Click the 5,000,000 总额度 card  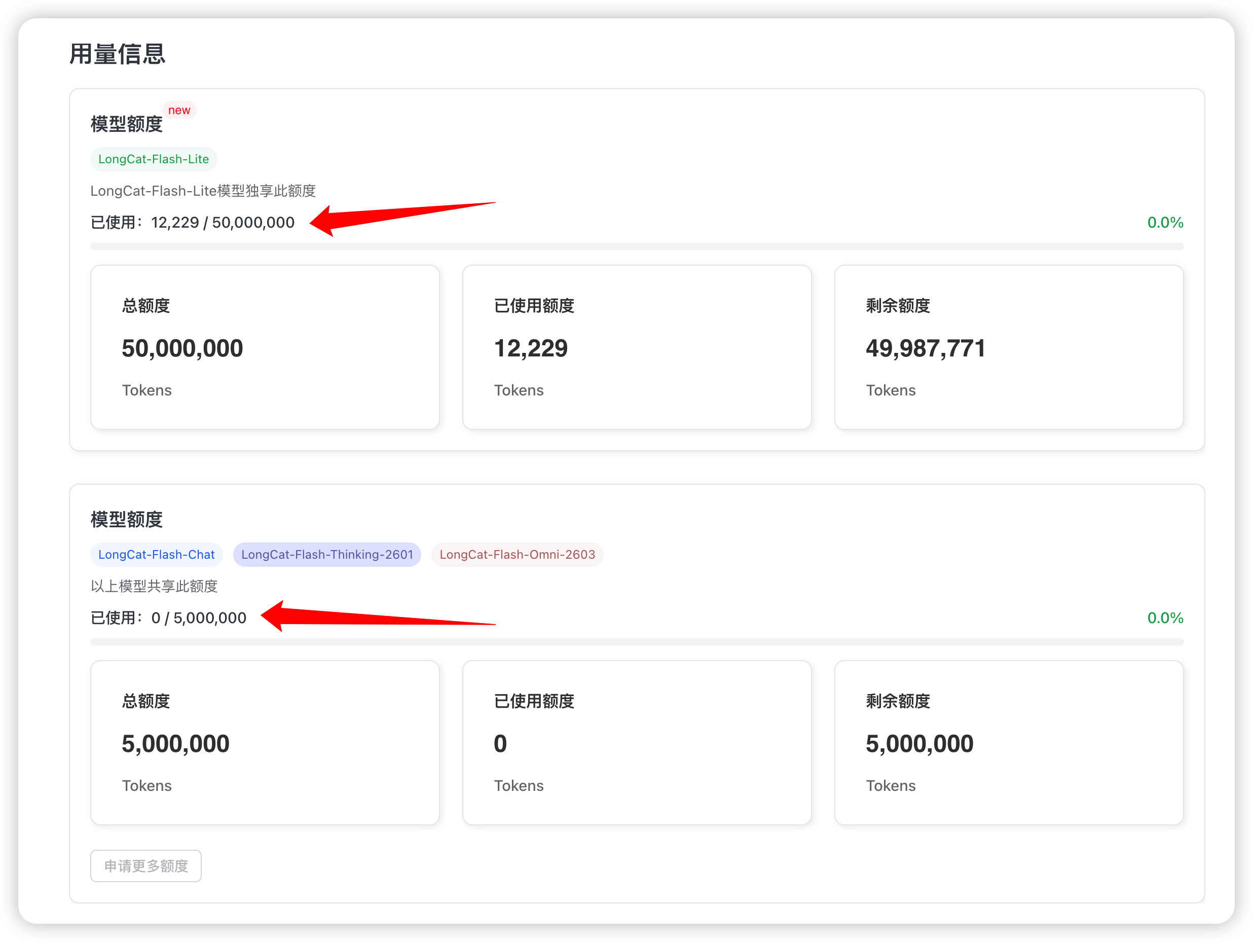[265, 743]
